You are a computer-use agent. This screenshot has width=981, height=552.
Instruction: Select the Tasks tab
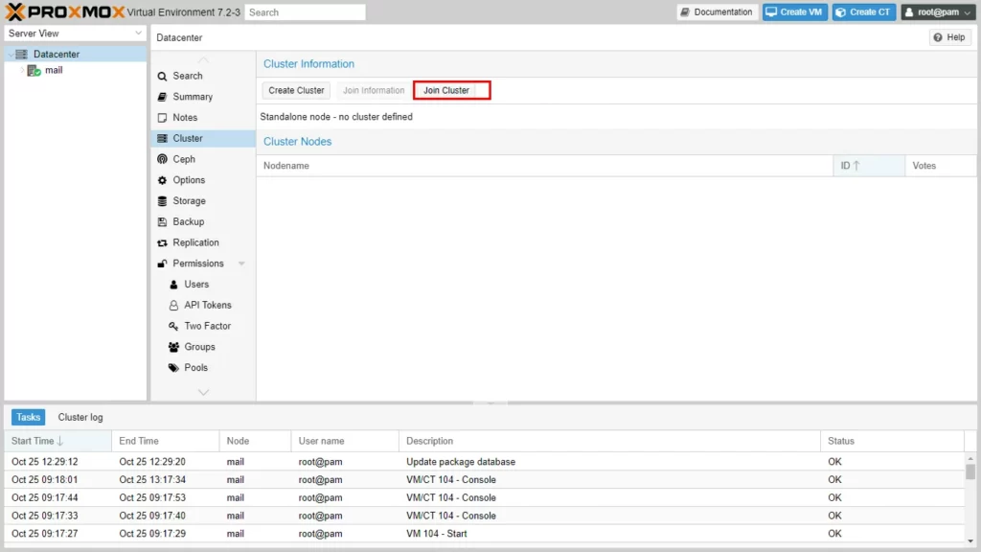(x=29, y=418)
